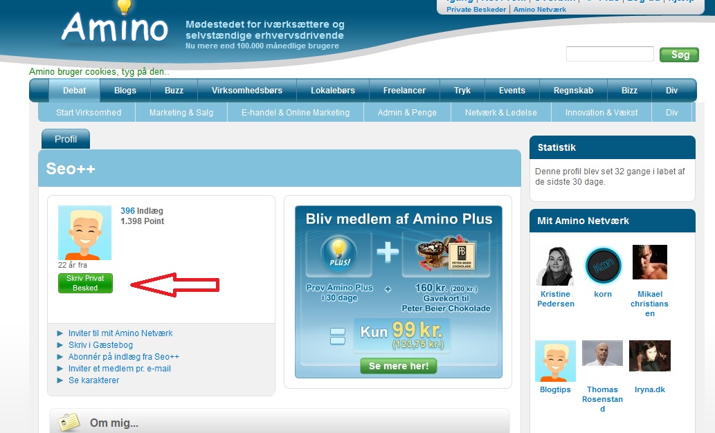This screenshot has width=715, height=433.
Task: Open Thomas Rosenstand's profile photo
Action: pyautogui.click(x=602, y=353)
